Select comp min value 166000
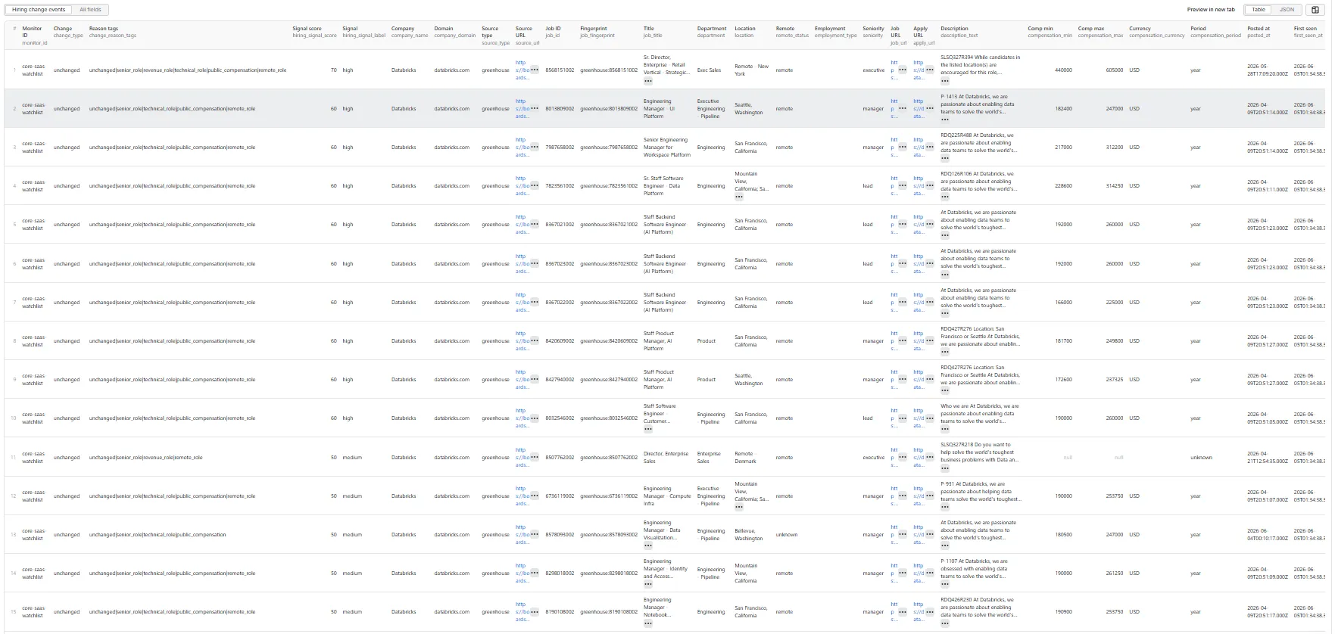The image size is (1335, 634). pos(1063,302)
